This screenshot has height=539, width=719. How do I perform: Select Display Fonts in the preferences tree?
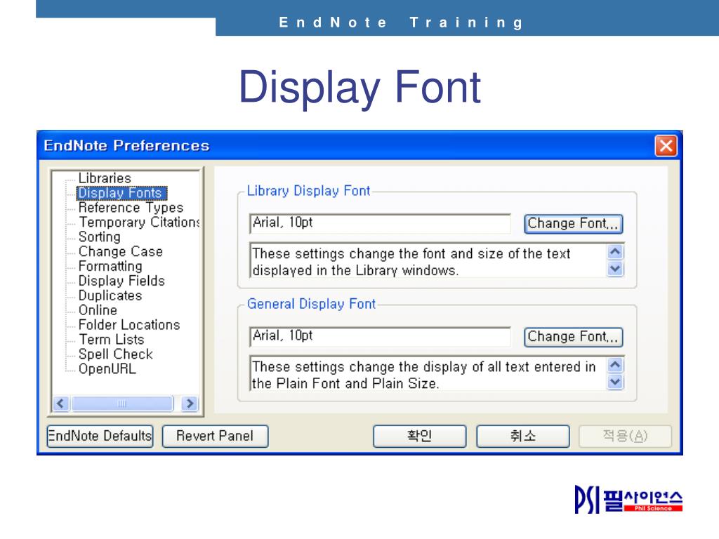121,193
